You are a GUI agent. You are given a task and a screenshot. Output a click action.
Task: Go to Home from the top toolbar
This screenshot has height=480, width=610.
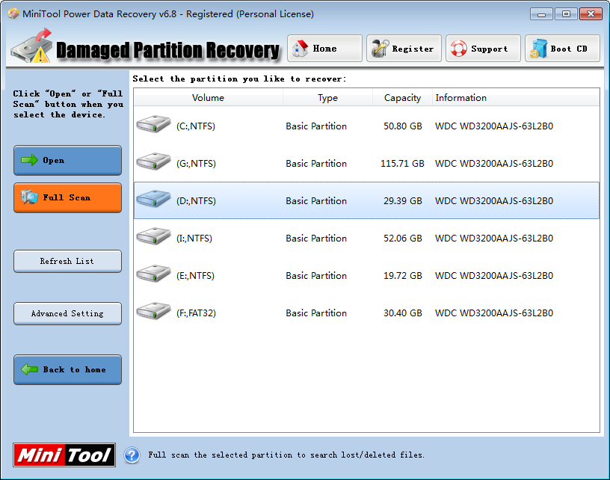(324, 49)
